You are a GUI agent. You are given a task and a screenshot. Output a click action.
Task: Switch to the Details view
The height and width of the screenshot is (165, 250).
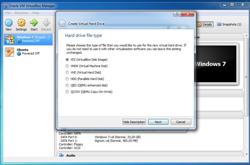coord(205,24)
